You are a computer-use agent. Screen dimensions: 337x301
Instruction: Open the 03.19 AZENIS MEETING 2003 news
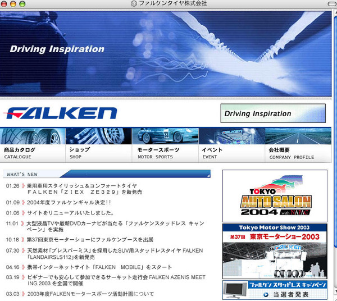tap(116, 280)
